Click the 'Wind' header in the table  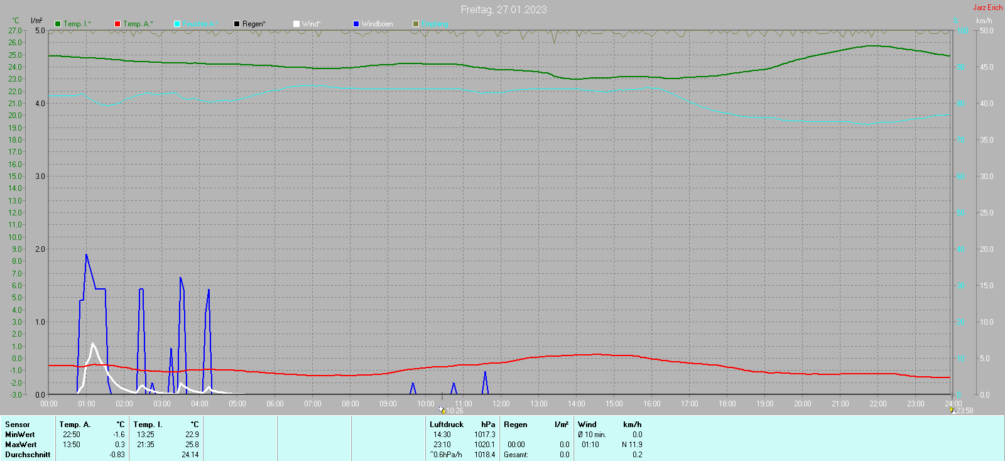(x=587, y=425)
